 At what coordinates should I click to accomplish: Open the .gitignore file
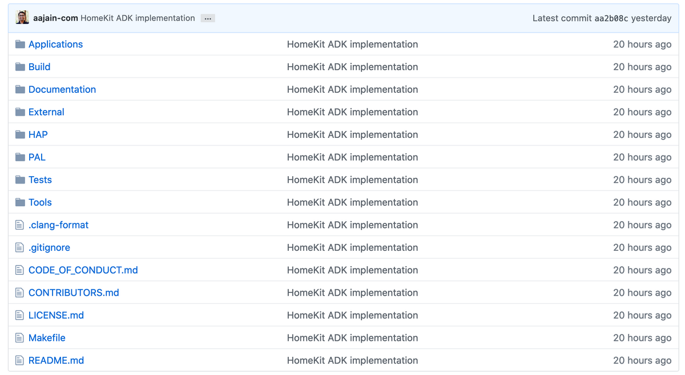tap(49, 248)
